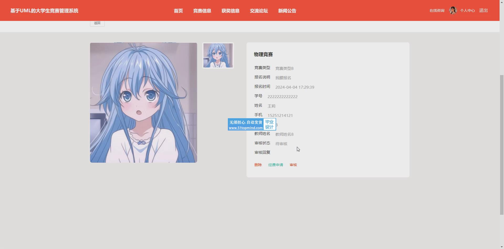
Task: Click the 报名时间 label
Action: point(262,86)
